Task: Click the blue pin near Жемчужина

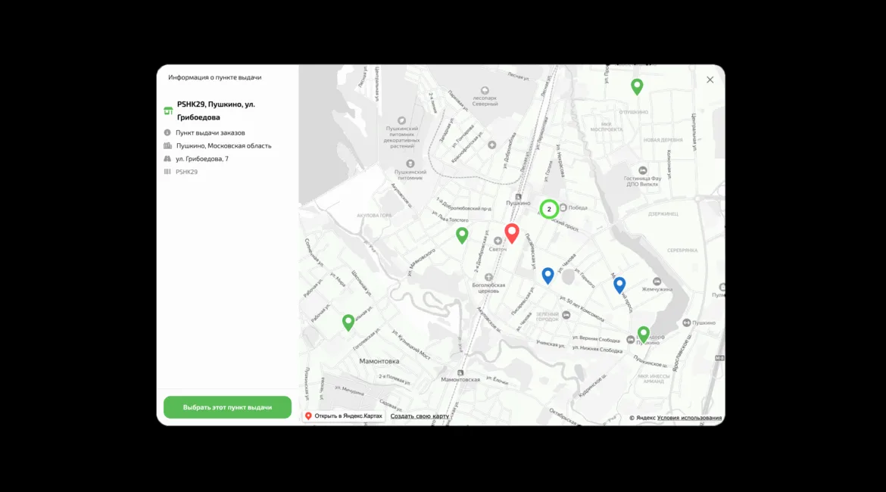Action: click(619, 285)
